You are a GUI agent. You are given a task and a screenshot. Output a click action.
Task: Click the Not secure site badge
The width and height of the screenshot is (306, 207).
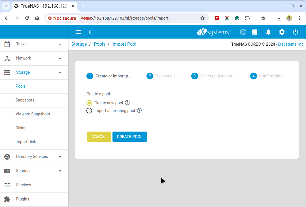62,18
